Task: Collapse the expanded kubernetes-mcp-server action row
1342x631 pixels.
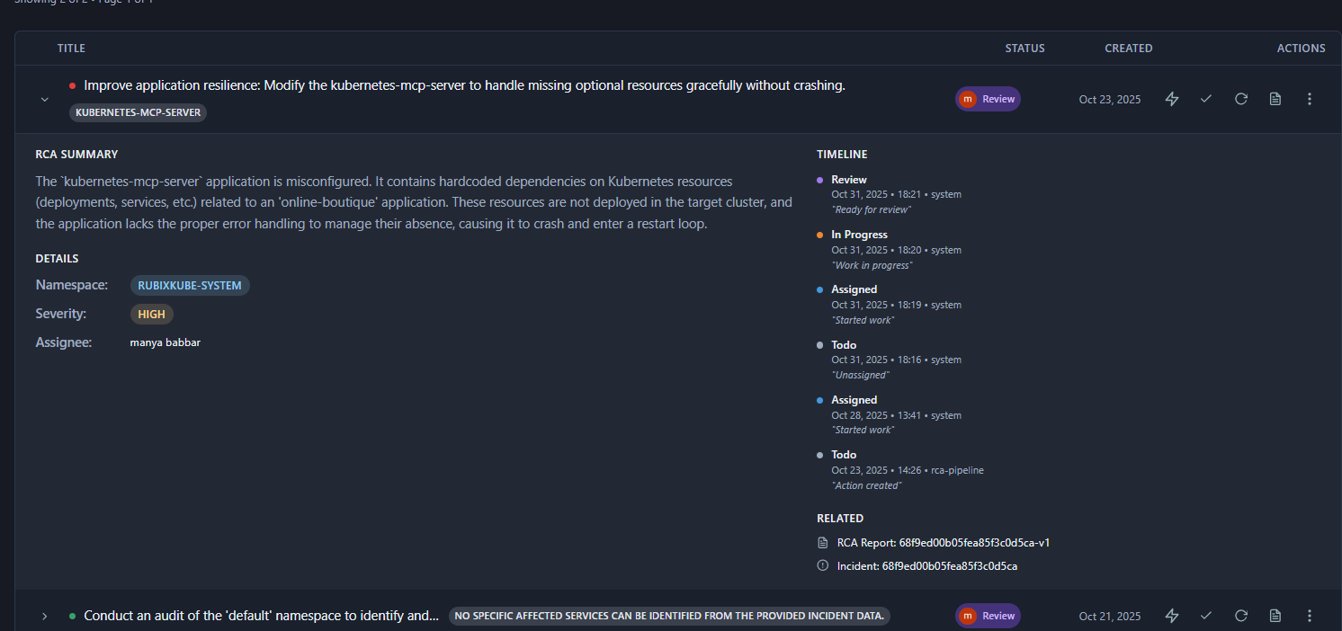Action: click(44, 99)
